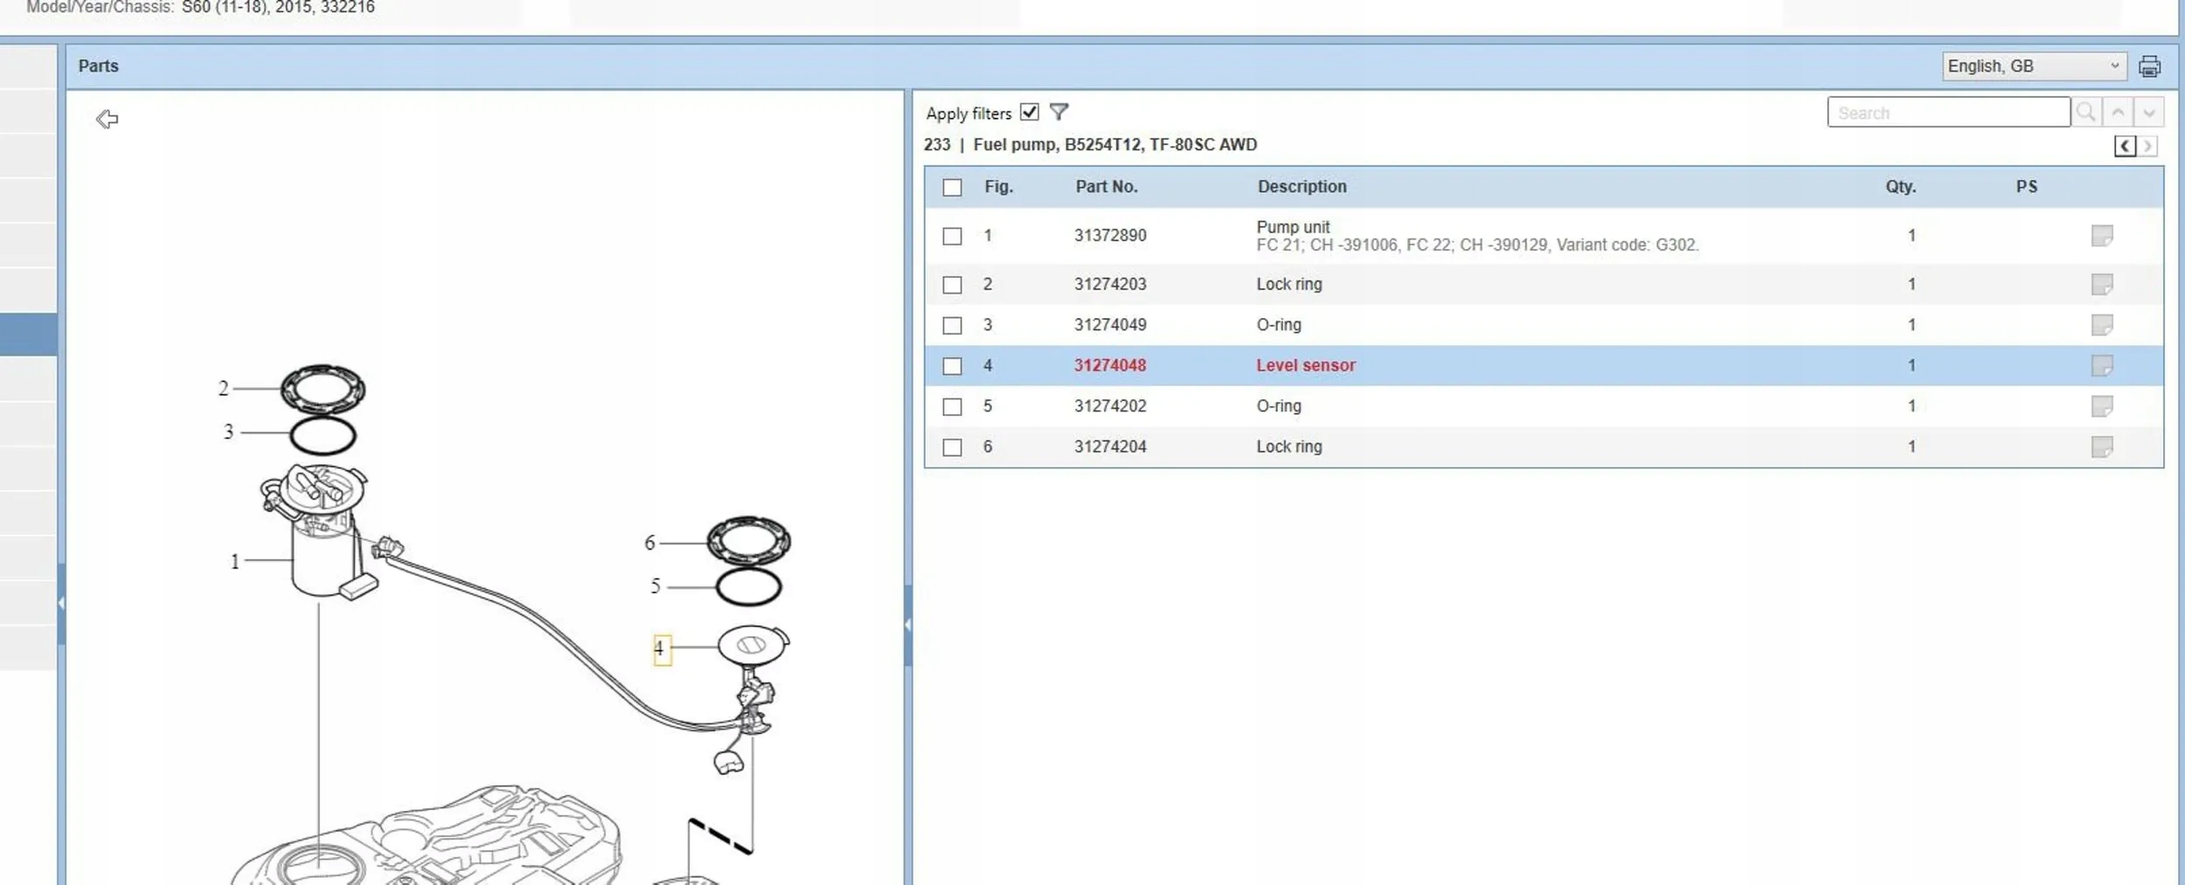Tick checkbox for Pump unit 31372890

953,236
